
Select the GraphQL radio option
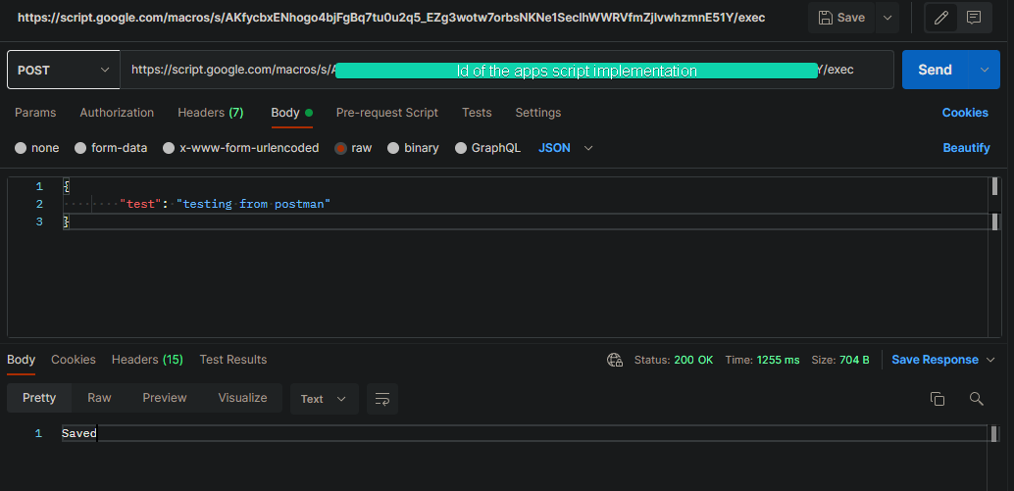coord(461,148)
